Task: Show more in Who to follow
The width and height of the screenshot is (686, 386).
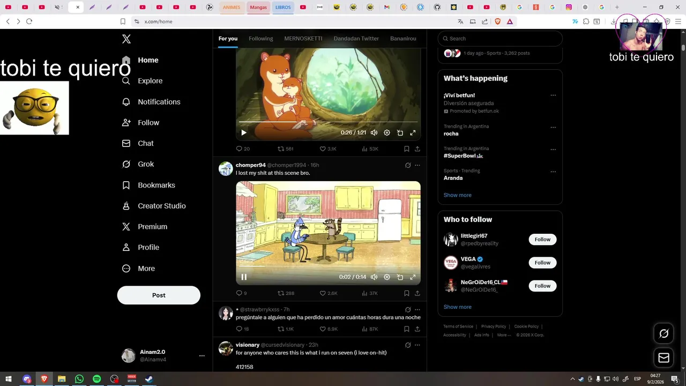Action: (x=458, y=307)
